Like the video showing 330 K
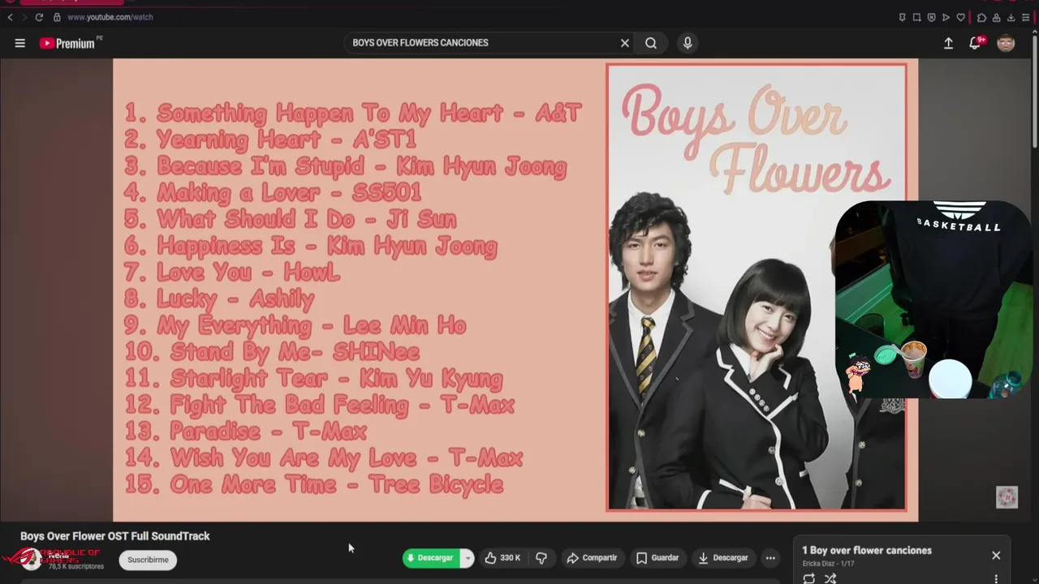The width and height of the screenshot is (1039, 584). pyautogui.click(x=502, y=558)
